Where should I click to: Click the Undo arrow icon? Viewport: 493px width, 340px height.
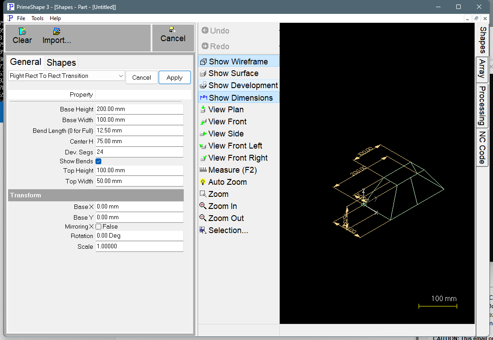(205, 30)
